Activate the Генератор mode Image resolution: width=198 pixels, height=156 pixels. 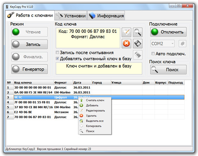(x=30, y=69)
